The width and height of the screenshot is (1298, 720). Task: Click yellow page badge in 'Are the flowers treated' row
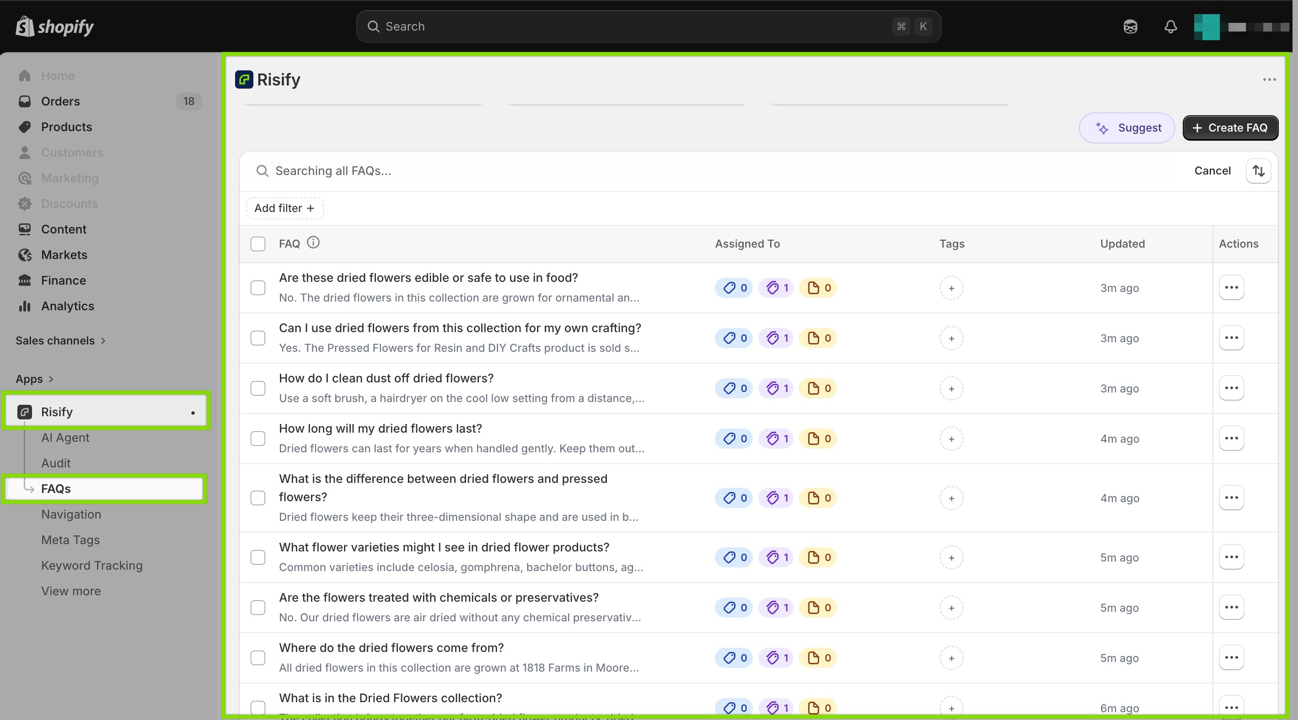click(818, 608)
